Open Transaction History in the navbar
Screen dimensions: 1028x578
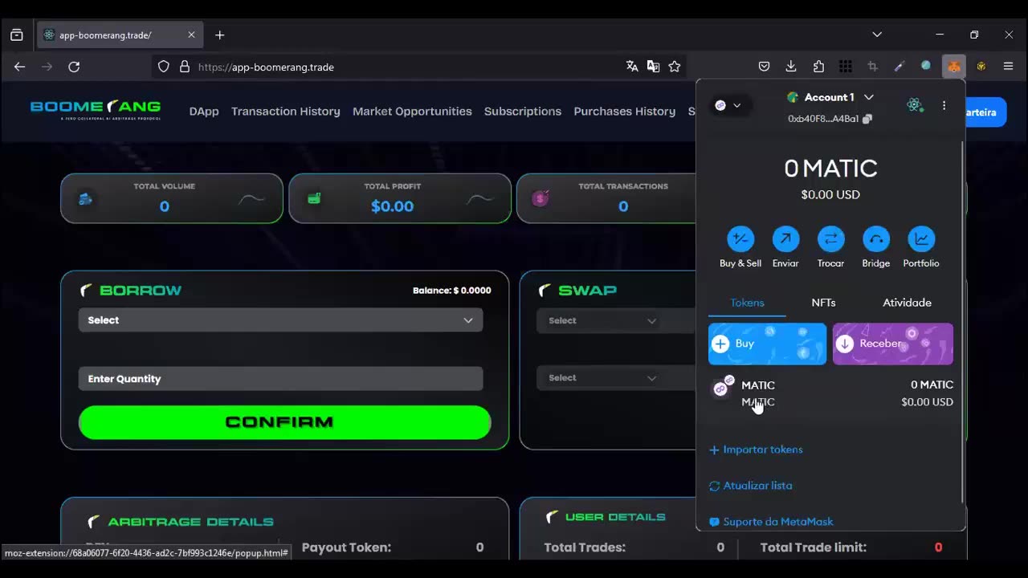pyautogui.click(x=286, y=112)
